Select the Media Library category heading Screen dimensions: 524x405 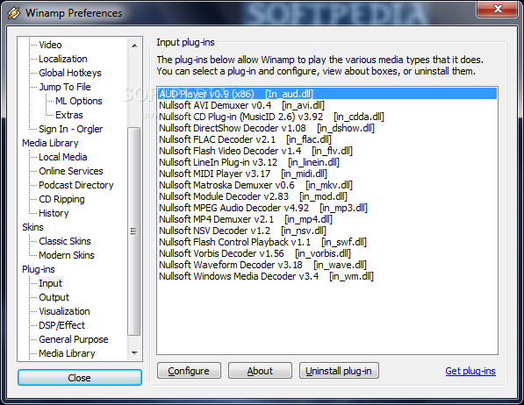[x=50, y=143]
